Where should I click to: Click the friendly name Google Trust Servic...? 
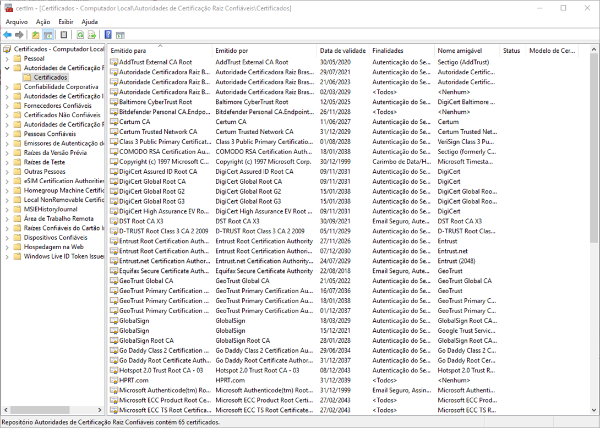[466, 331]
